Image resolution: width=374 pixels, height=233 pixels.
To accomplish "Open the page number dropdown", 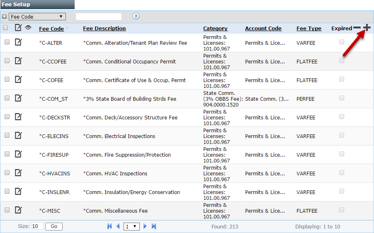I will 132,226.
